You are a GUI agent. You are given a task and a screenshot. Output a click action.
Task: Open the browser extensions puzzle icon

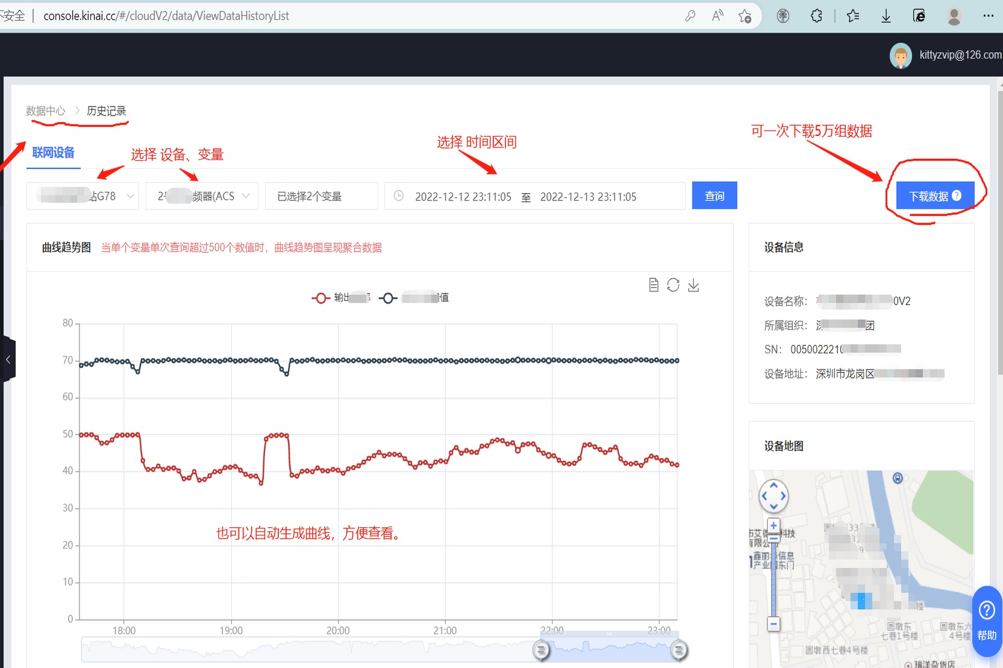point(816,16)
